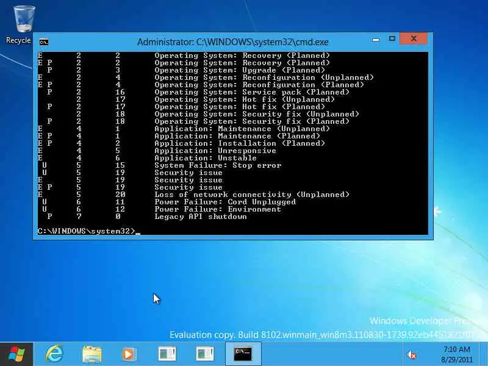Image resolution: width=488 pixels, height=366 pixels.
Task: Click the cmd.exe window title bar text
Action: click(x=233, y=42)
